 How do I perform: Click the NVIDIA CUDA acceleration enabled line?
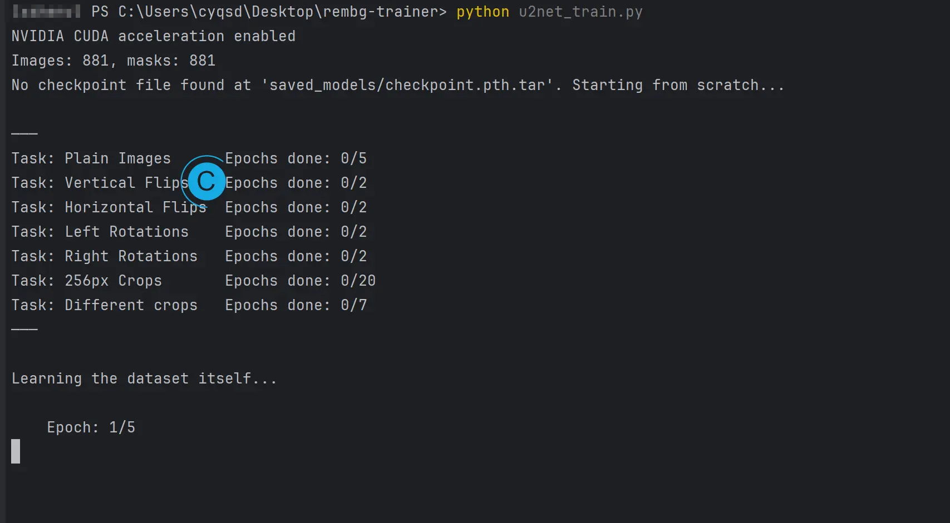[x=153, y=36]
